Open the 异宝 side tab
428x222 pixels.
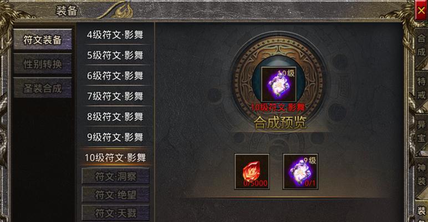[x=421, y=132]
